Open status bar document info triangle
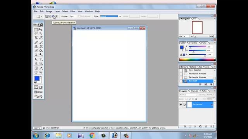Screen dimensions: 248x139 point(84,128)
